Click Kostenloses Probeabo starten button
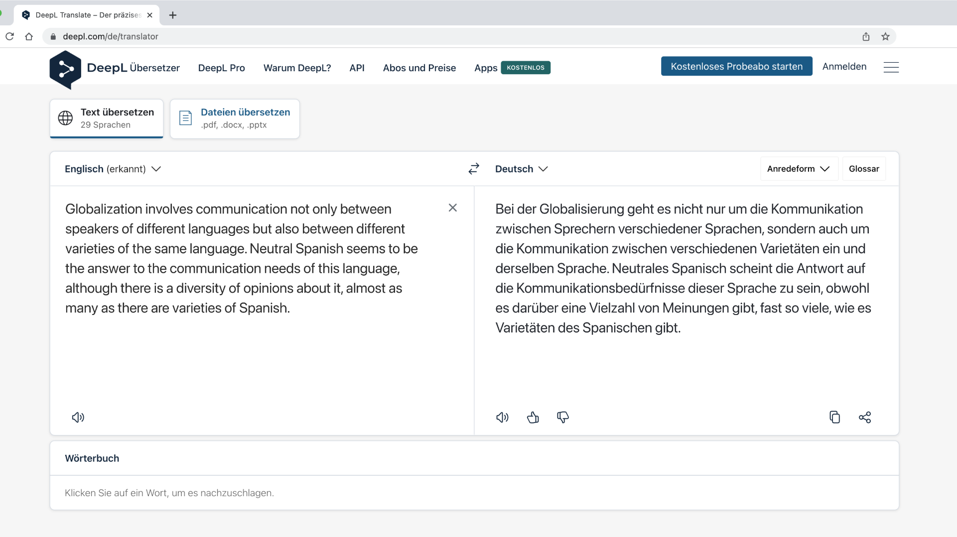The height and width of the screenshot is (537, 957). [x=736, y=66]
